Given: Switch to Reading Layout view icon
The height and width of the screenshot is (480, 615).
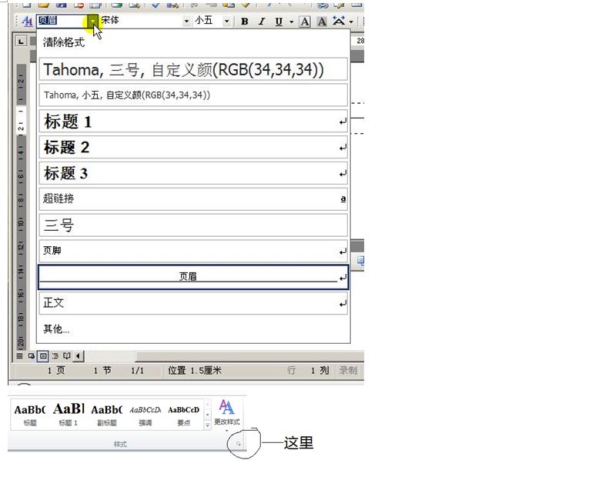Looking at the screenshot, I should click(x=67, y=356).
